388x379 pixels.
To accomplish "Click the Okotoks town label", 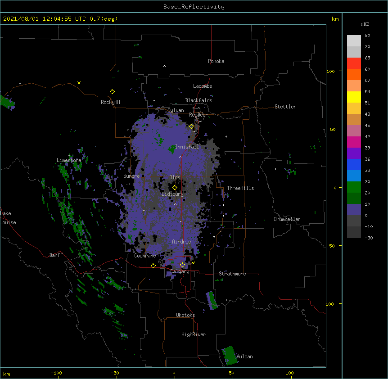I will pyautogui.click(x=185, y=315).
